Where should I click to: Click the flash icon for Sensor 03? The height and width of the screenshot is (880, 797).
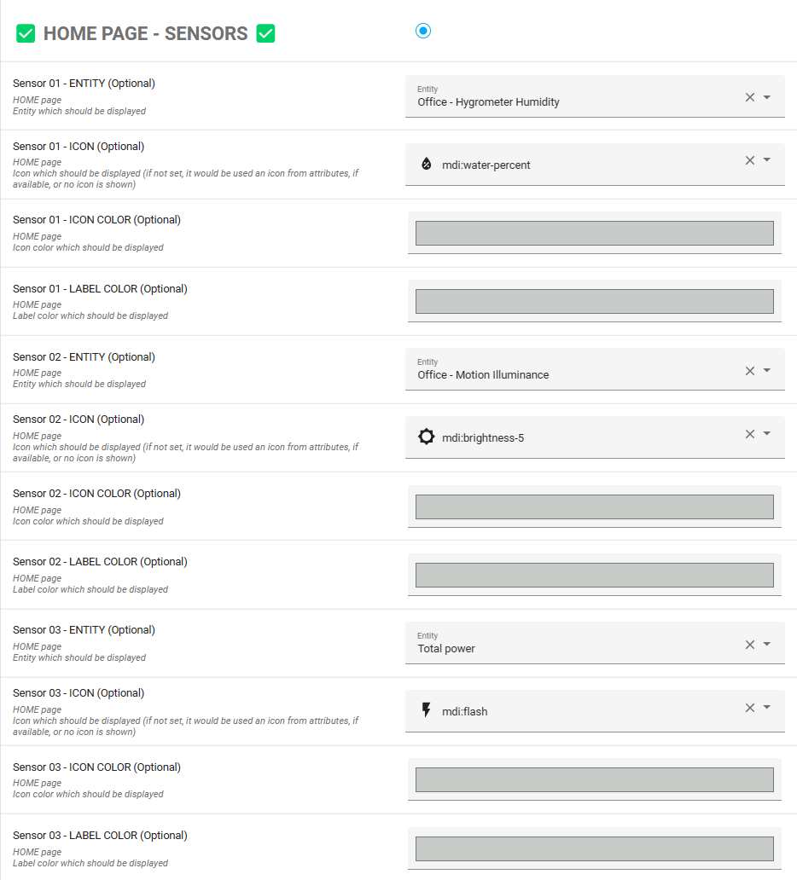coord(427,710)
